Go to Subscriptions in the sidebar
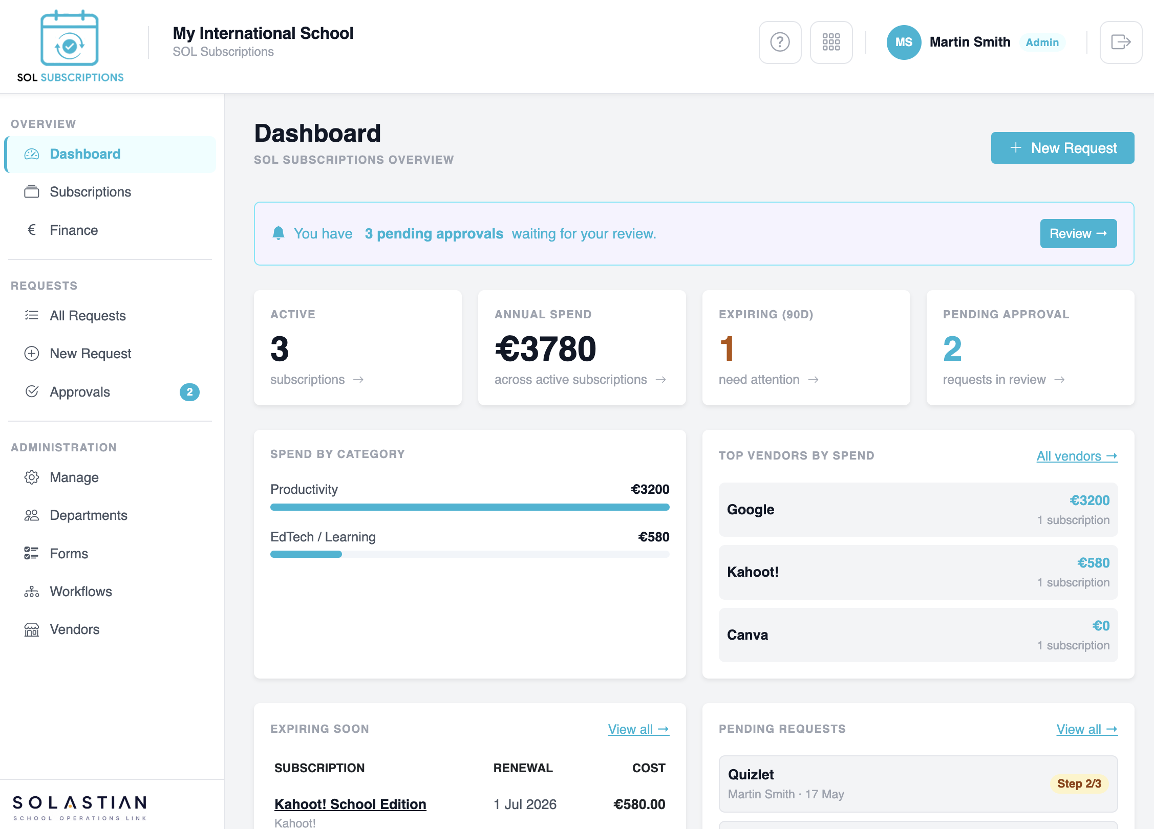 click(110, 192)
